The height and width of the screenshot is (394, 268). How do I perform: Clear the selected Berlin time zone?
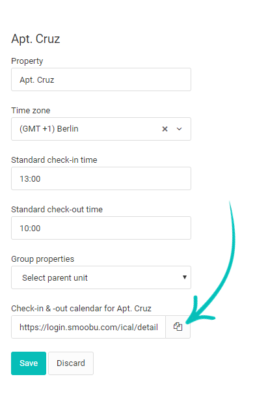pos(165,129)
